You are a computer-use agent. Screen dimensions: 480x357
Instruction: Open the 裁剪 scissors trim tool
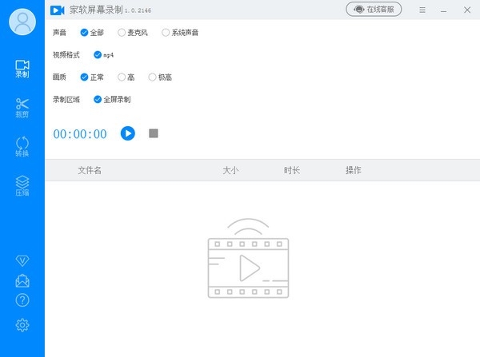(22, 108)
